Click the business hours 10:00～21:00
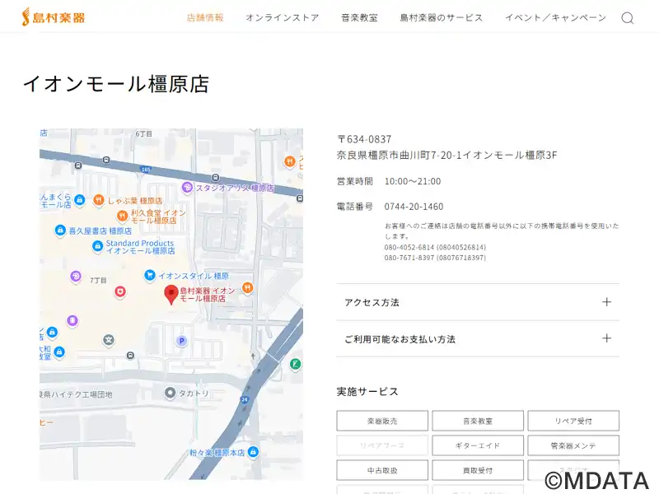 [413, 181]
